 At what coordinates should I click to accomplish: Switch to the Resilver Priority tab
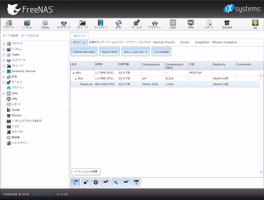tap(164, 42)
